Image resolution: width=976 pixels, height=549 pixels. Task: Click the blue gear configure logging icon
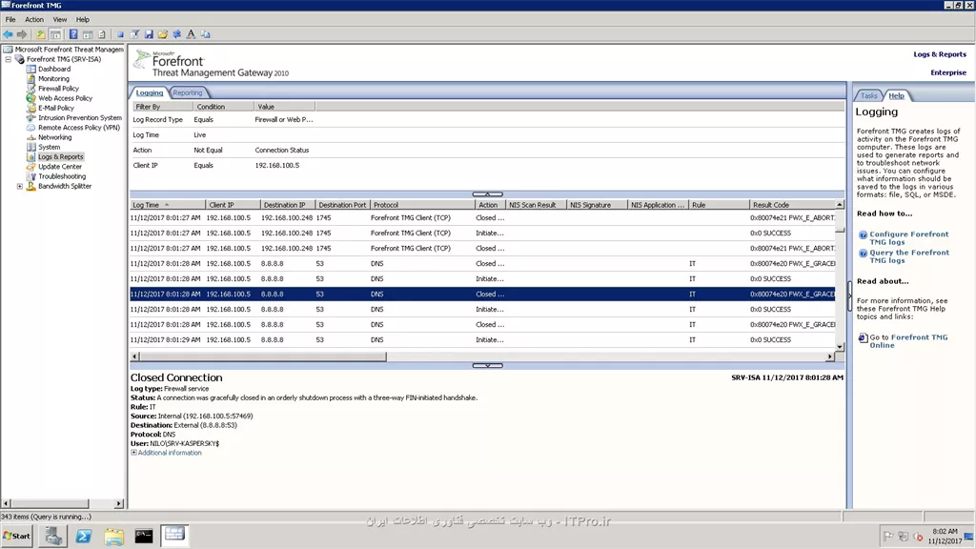coord(176,34)
